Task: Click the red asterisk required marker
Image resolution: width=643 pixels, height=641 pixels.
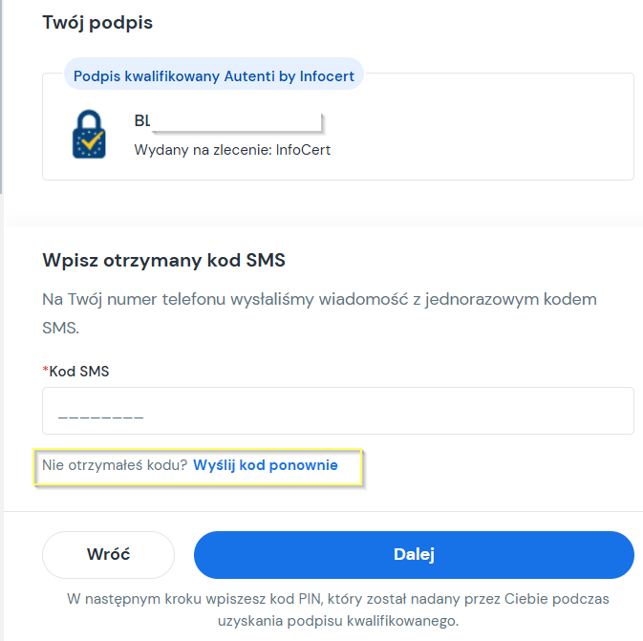Action: (46, 370)
